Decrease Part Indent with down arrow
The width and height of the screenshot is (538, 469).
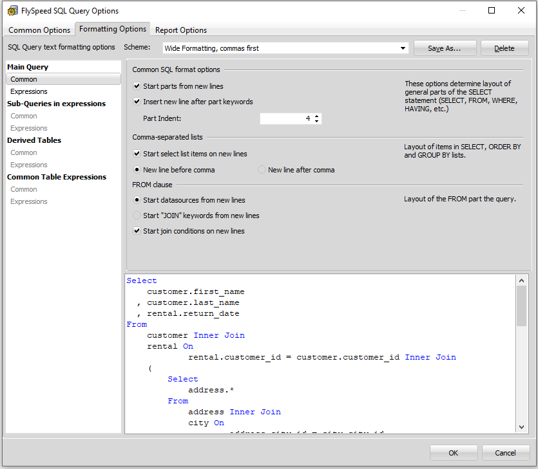coord(316,121)
